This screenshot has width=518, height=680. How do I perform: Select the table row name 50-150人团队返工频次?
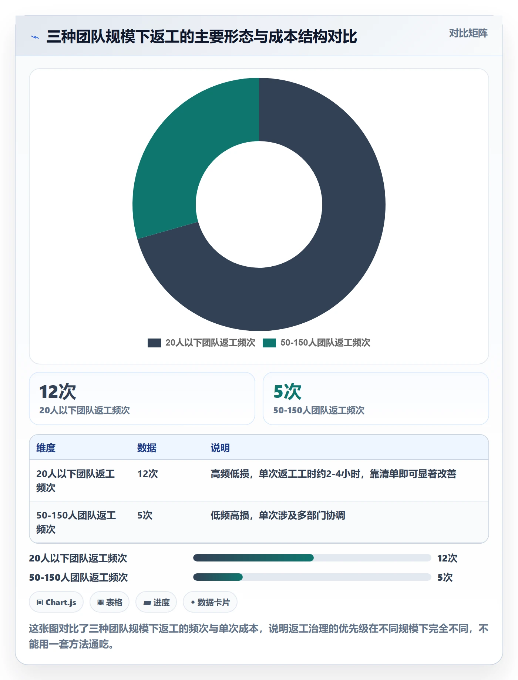click(x=76, y=522)
